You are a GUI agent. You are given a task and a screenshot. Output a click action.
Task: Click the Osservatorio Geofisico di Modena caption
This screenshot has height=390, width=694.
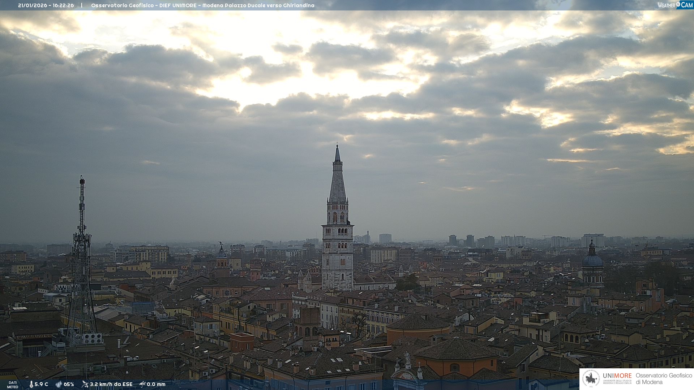click(664, 379)
